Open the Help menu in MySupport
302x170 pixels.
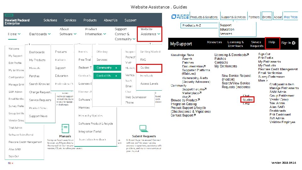click(x=272, y=42)
